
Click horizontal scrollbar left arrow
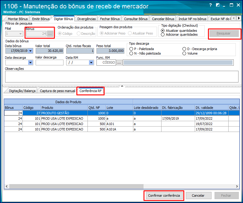[x=7, y=186]
